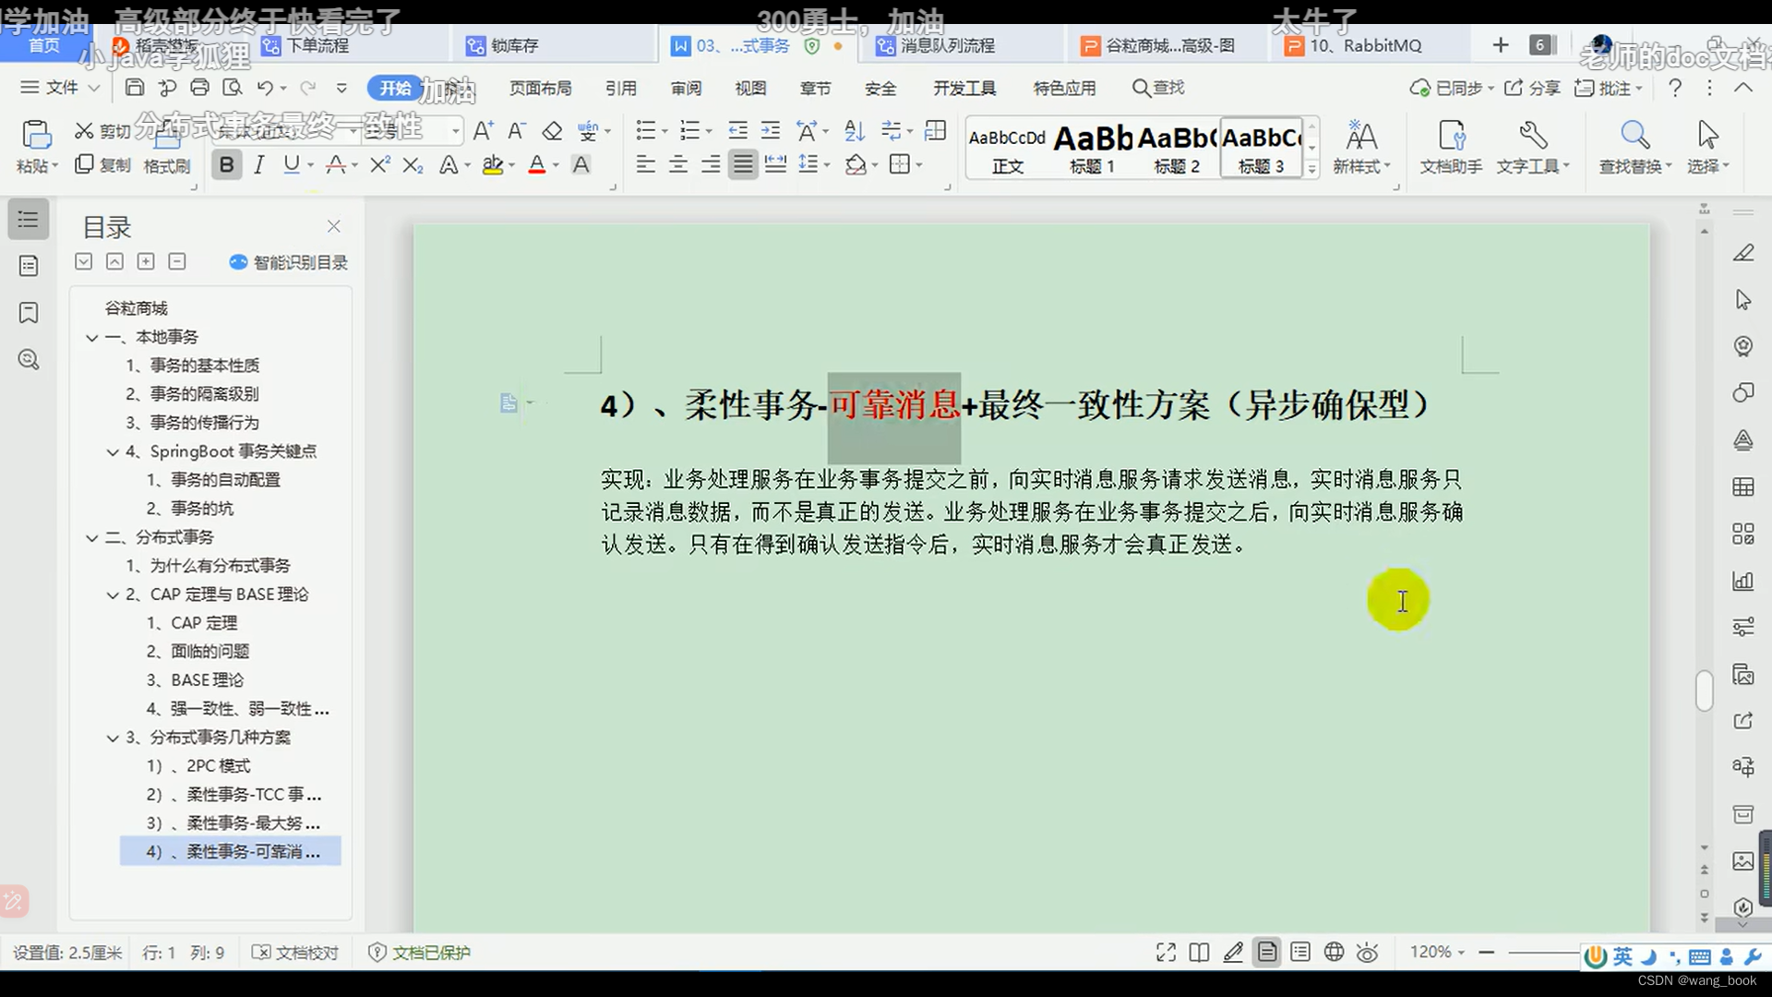Screen dimensions: 1772x997
Task: Click the Bold formatting icon
Action: click(226, 164)
